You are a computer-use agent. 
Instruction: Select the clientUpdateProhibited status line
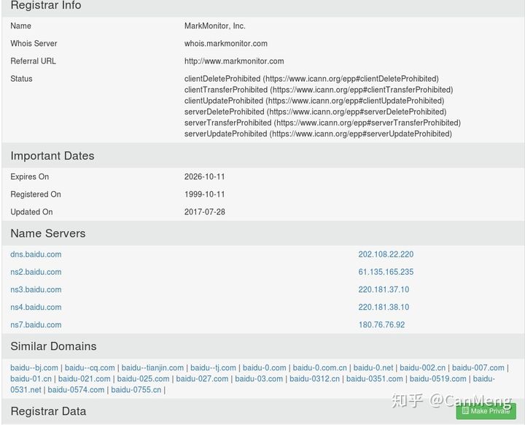click(314, 101)
